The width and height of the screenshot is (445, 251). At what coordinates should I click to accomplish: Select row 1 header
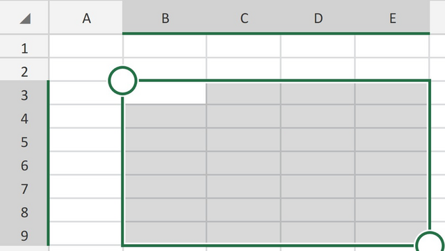[x=24, y=46]
